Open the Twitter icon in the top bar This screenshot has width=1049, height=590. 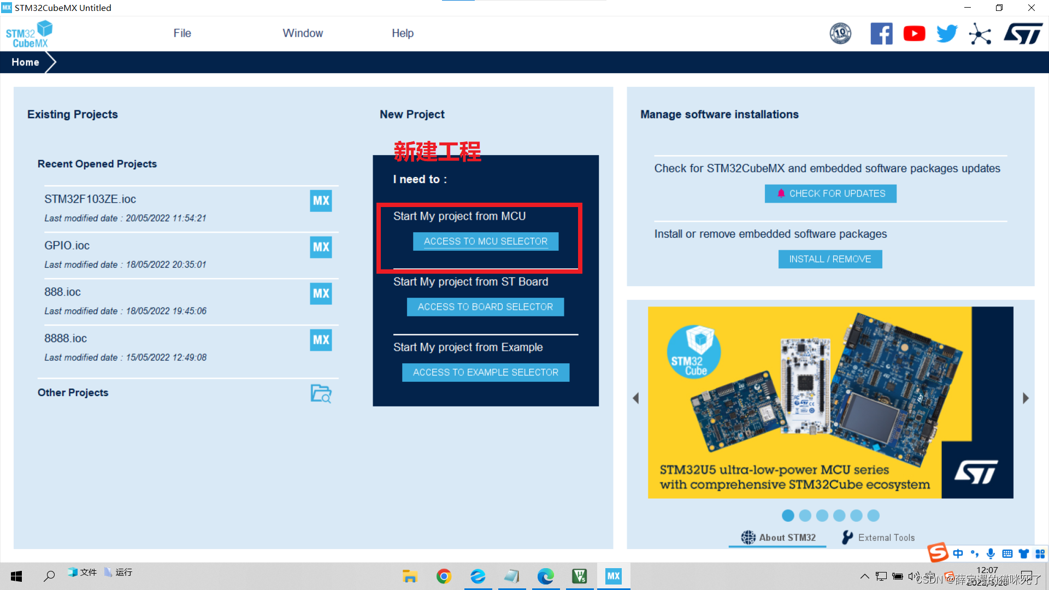(947, 33)
